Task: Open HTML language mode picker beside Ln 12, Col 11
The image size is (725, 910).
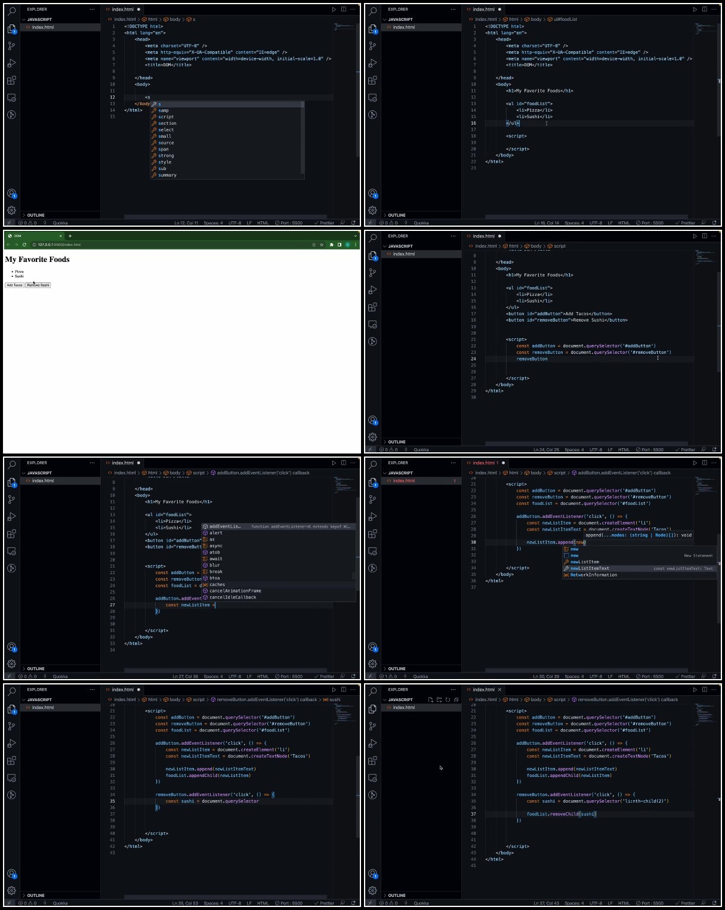Action: [x=263, y=223]
